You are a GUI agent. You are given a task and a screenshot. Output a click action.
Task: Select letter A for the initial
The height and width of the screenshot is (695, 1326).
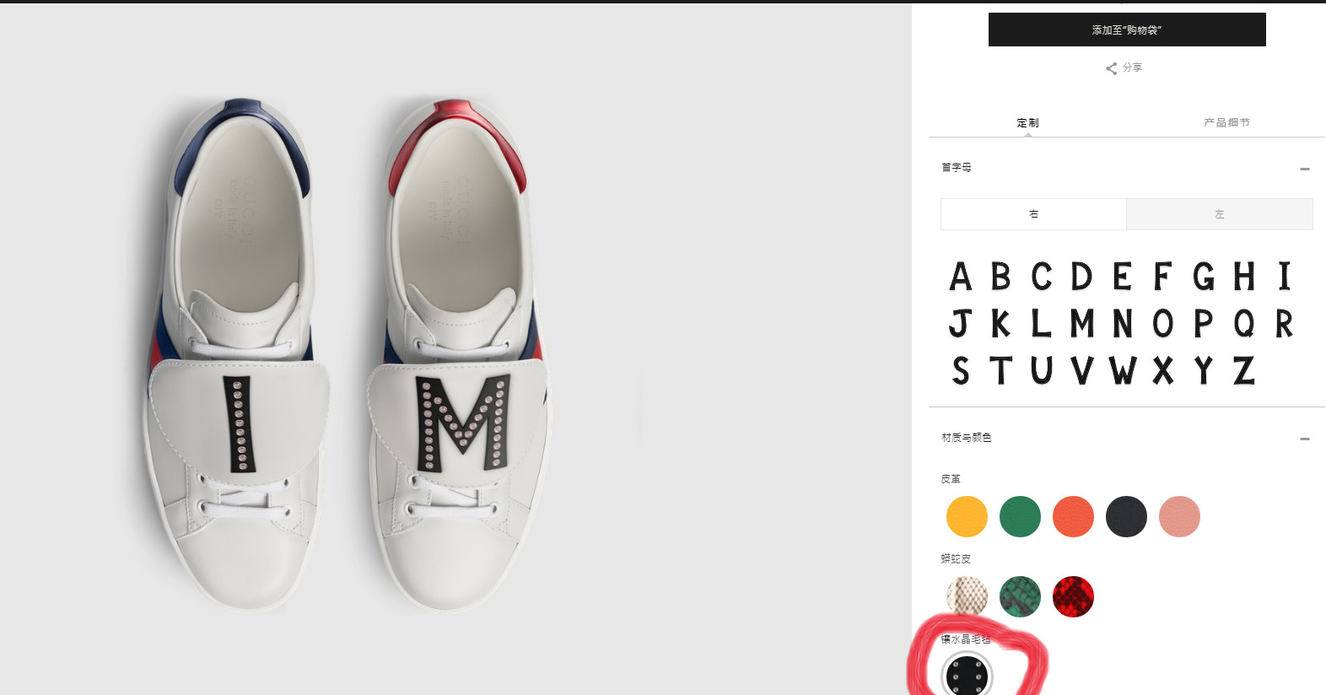pyautogui.click(x=960, y=277)
